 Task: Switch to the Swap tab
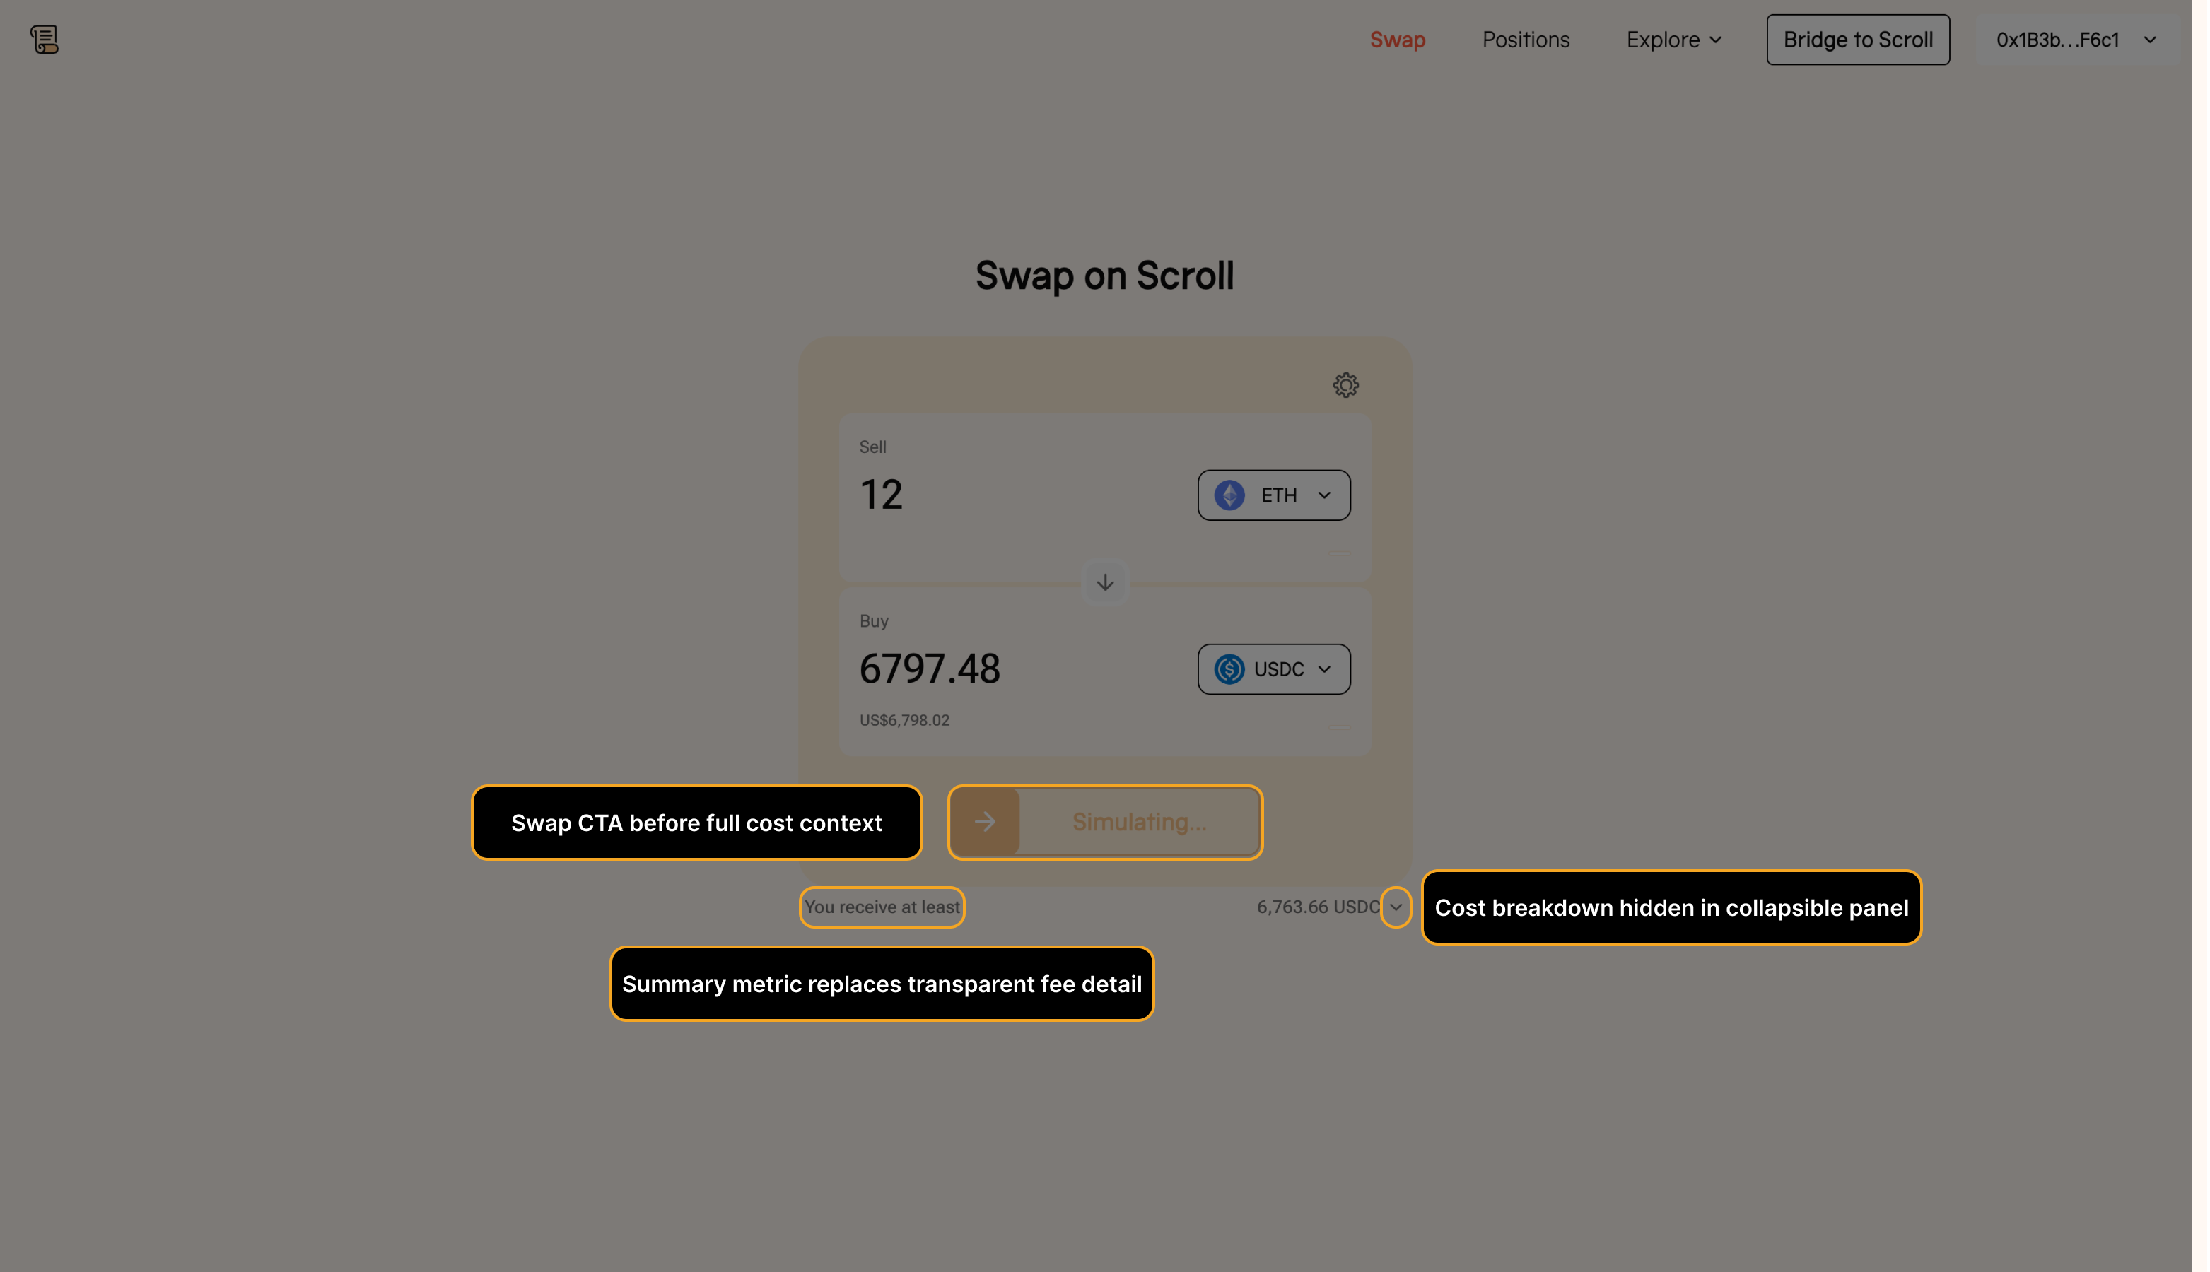(1396, 40)
